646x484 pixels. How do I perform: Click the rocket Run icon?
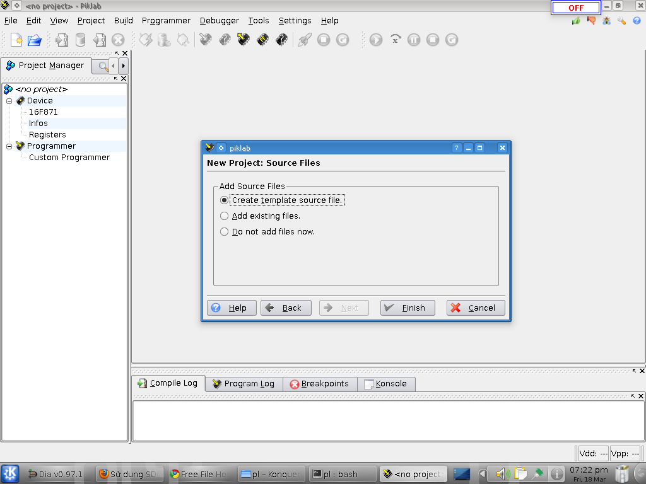pos(305,40)
